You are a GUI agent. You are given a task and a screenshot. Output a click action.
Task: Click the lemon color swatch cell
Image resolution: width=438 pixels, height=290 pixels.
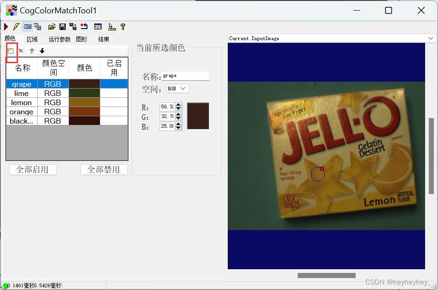click(84, 102)
